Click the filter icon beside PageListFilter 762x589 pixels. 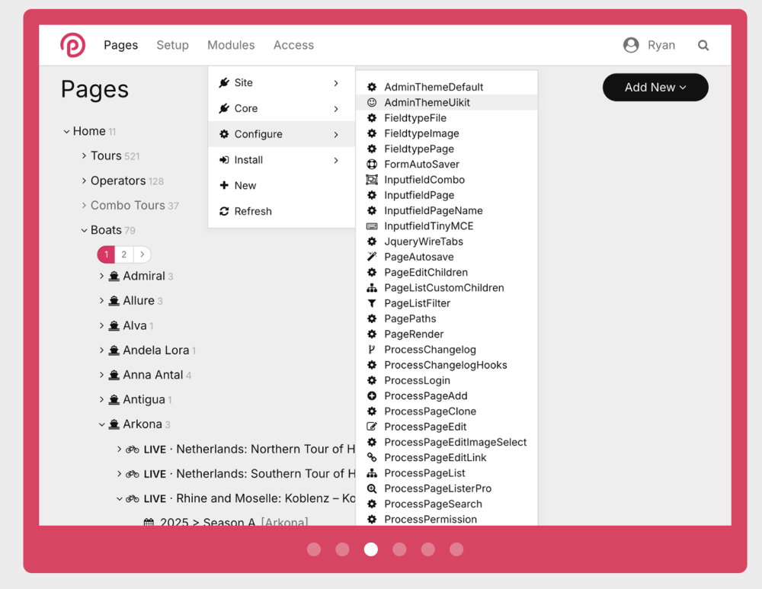[x=372, y=303]
